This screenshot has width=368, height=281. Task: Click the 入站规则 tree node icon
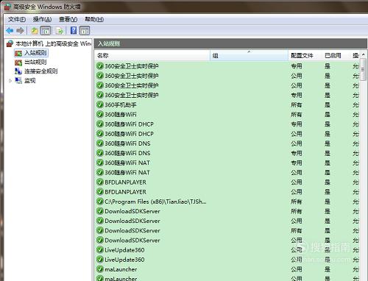[18, 53]
